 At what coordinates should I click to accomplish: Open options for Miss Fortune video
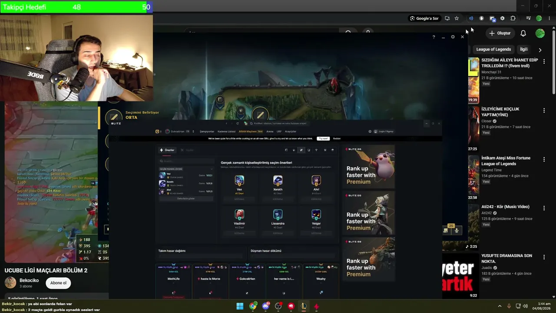tap(544, 160)
